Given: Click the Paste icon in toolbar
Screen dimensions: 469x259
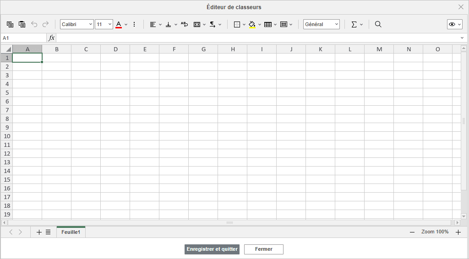Looking at the screenshot, I should coord(22,25).
